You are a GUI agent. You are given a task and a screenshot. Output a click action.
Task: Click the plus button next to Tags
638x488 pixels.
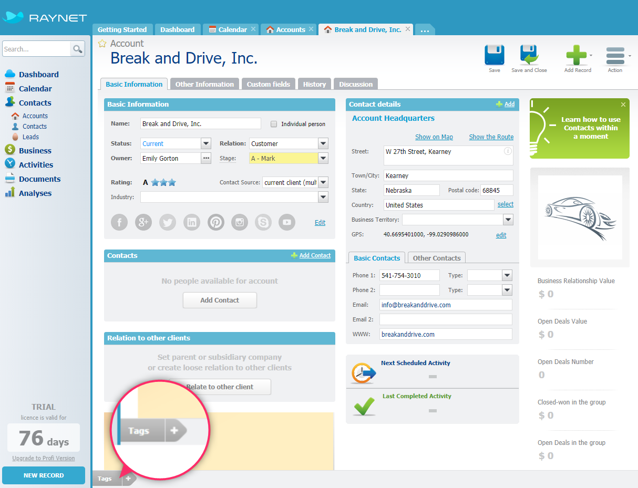click(128, 479)
